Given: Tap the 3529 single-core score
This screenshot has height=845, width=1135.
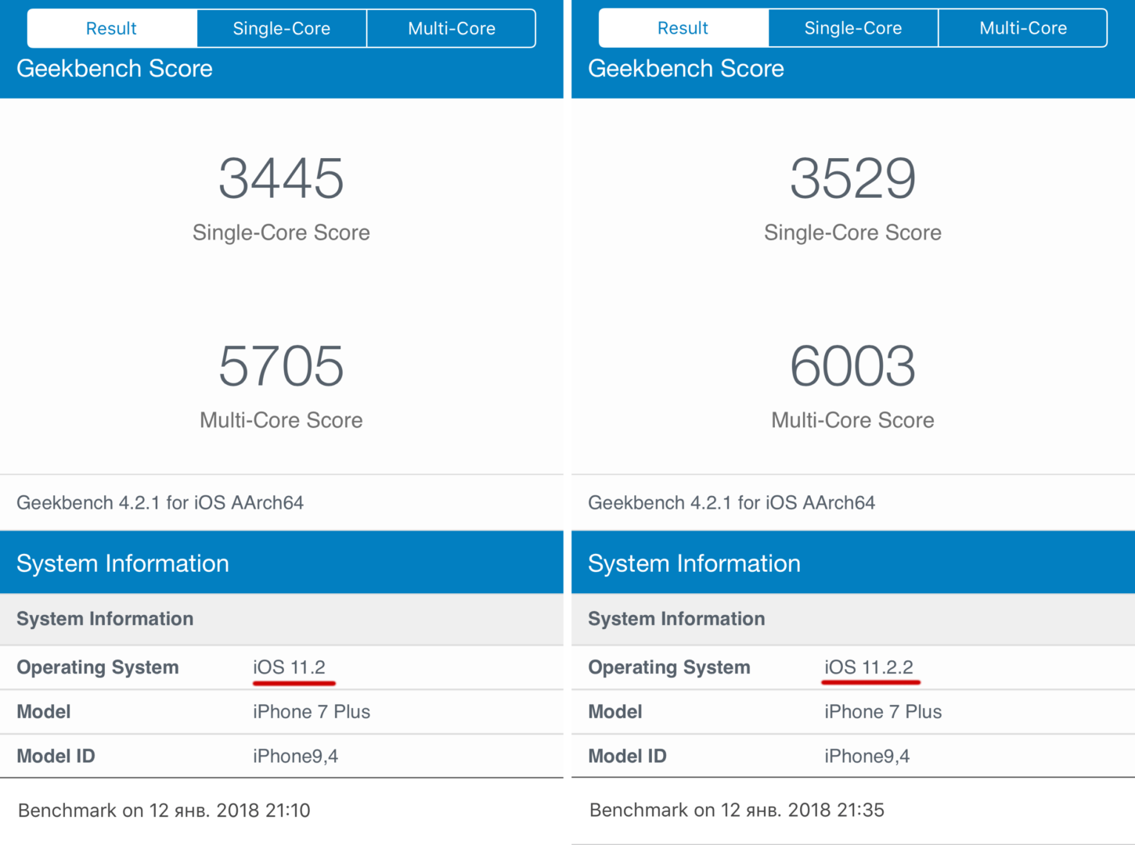Looking at the screenshot, I should pyautogui.click(x=852, y=178).
